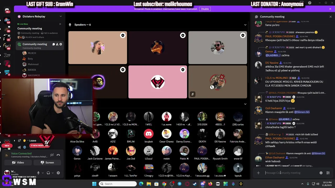Select the top-left speaker tile
The image size is (335, 188).
click(98, 48)
